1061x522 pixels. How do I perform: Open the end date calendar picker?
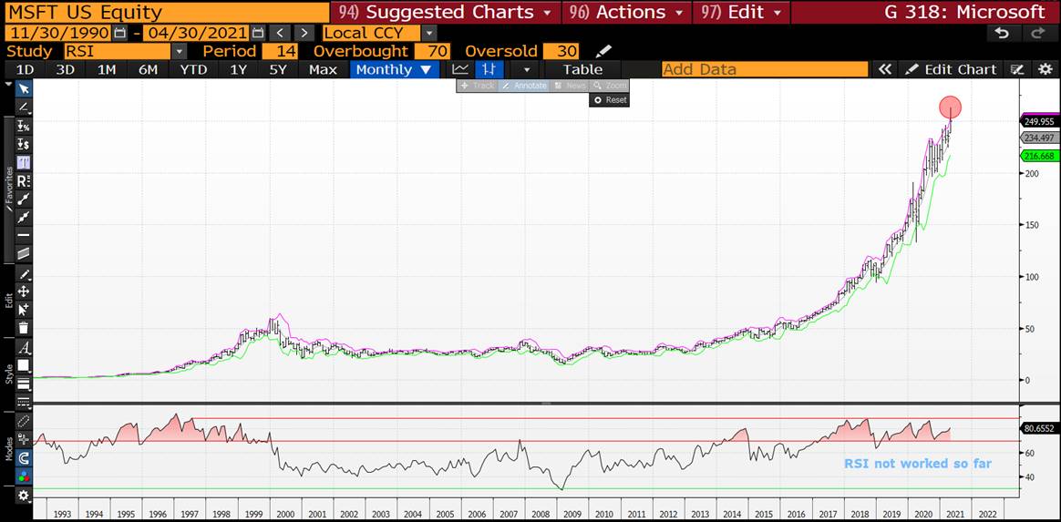point(258,33)
